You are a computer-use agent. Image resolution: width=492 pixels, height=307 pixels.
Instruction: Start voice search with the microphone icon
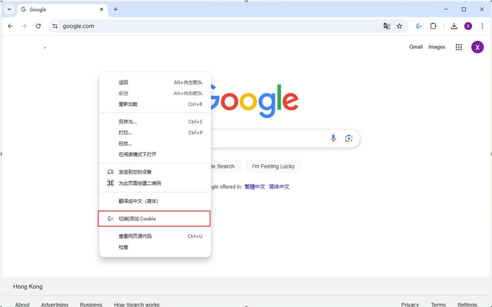pyautogui.click(x=333, y=138)
